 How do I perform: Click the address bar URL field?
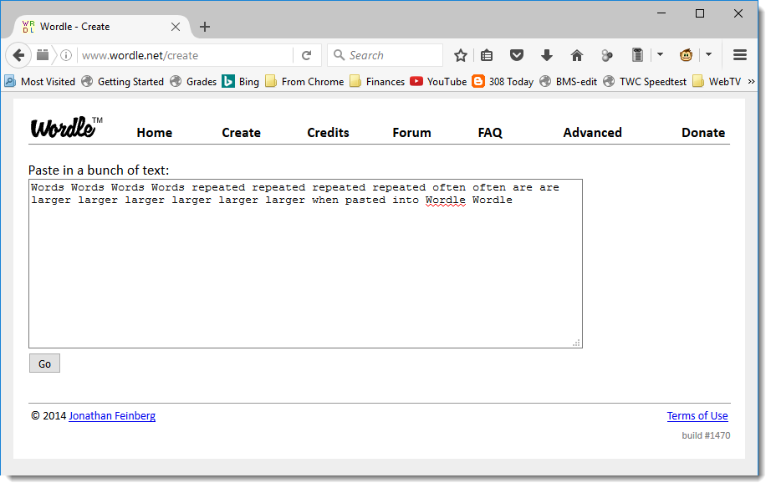click(186, 55)
